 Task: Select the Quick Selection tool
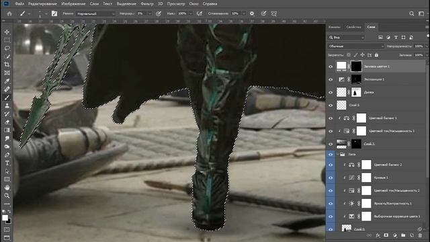(7, 56)
